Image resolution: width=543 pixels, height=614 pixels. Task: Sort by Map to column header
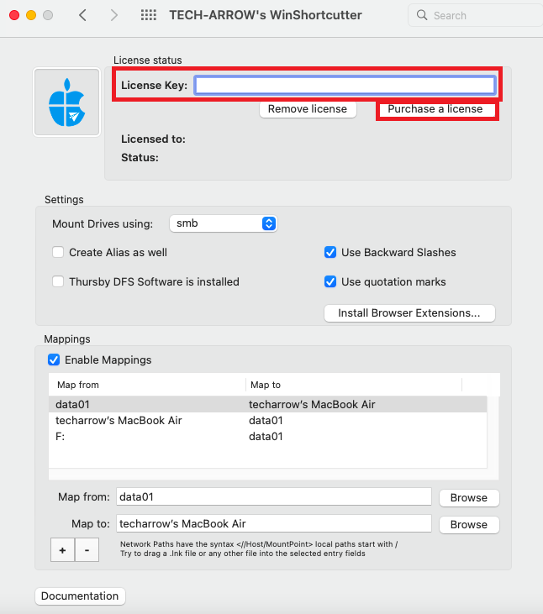(354, 385)
